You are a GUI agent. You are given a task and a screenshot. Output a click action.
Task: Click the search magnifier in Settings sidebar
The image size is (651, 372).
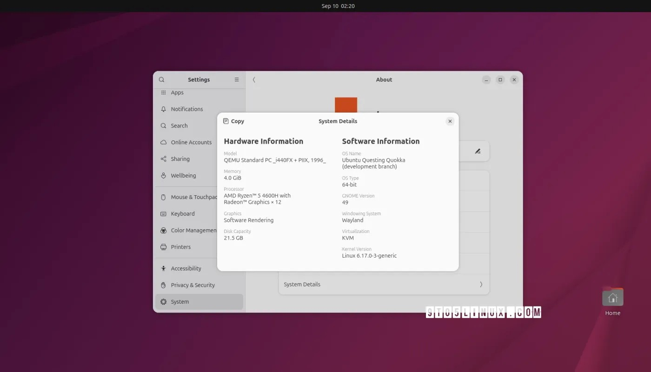[x=161, y=79]
